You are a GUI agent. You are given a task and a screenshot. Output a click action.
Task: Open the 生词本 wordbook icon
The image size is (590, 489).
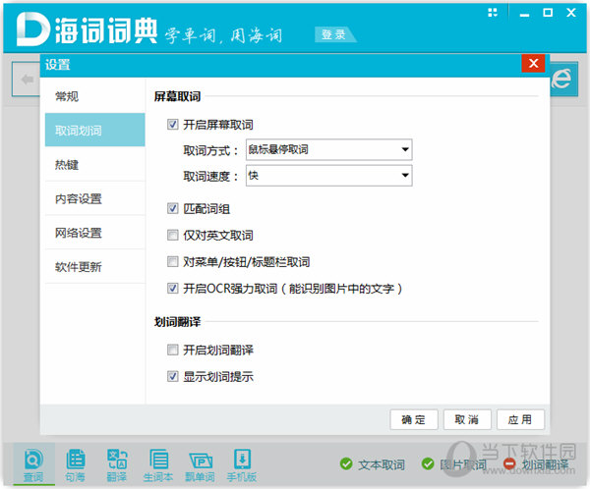pyautogui.click(x=158, y=464)
